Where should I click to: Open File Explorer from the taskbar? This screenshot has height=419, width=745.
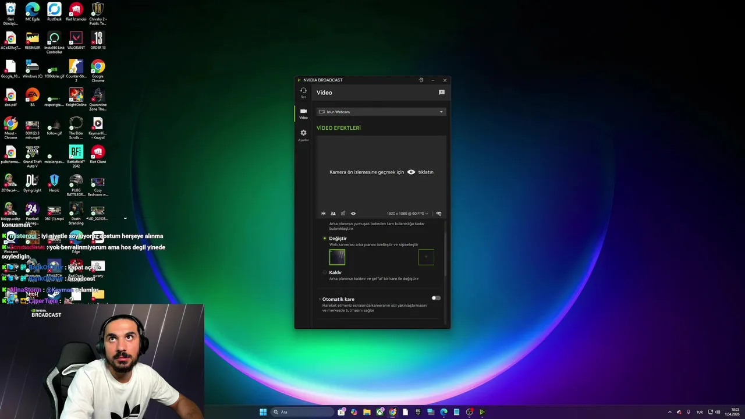click(x=367, y=412)
